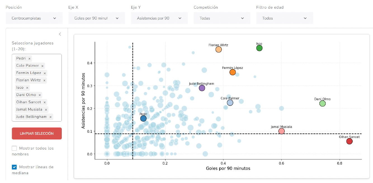Click Dani Olmo's light green data point
Screen dimensions: 373x183
click(x=322, y=103)
